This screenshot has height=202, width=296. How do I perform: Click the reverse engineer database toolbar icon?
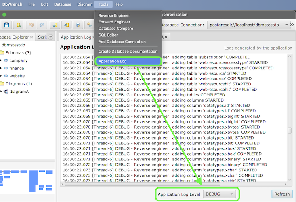pos(55,25)
